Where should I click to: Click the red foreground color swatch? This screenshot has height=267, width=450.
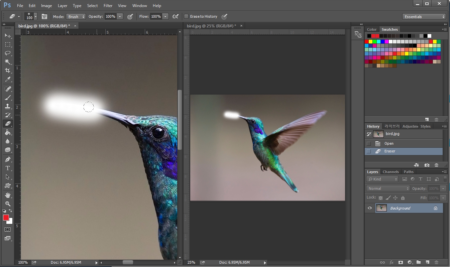point(6,218)
